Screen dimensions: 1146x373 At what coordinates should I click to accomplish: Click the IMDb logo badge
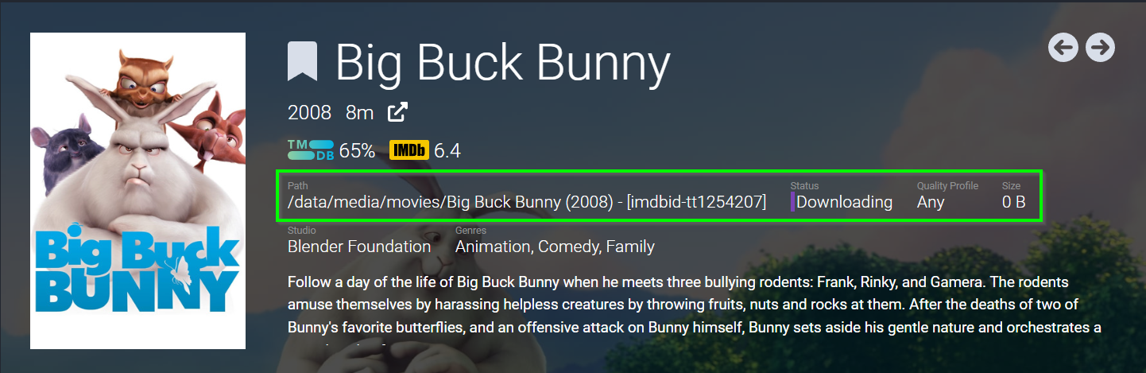pyautogui.click(x=409, y=150)
